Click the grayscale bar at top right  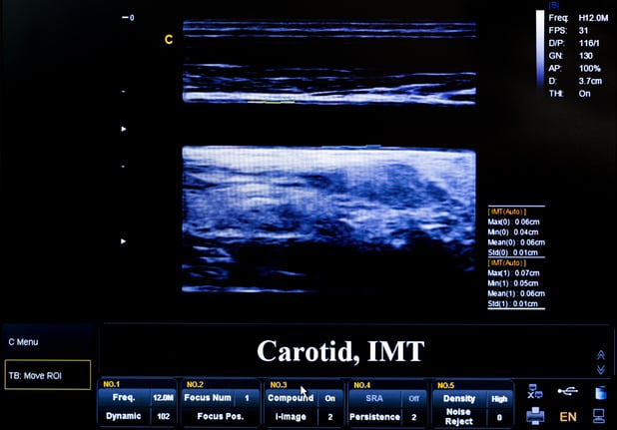coord(540,50)
